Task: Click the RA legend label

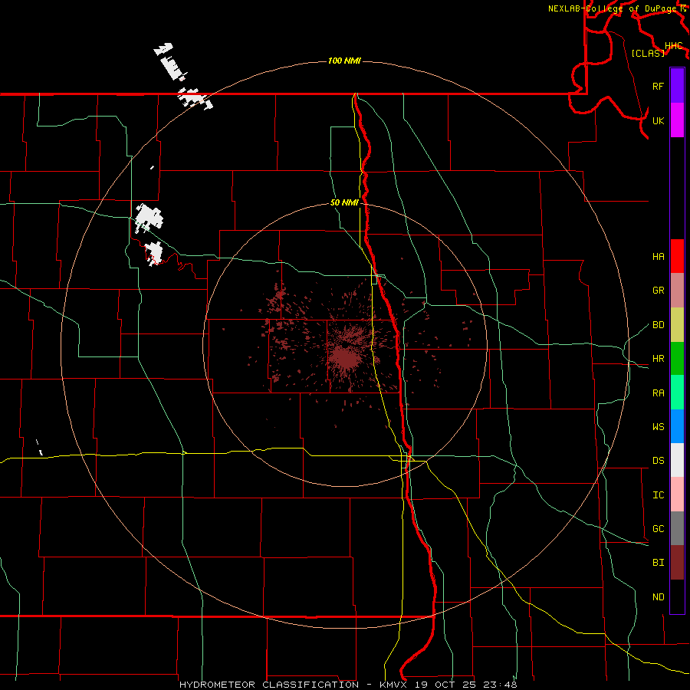Action: [x=658, y=393]
